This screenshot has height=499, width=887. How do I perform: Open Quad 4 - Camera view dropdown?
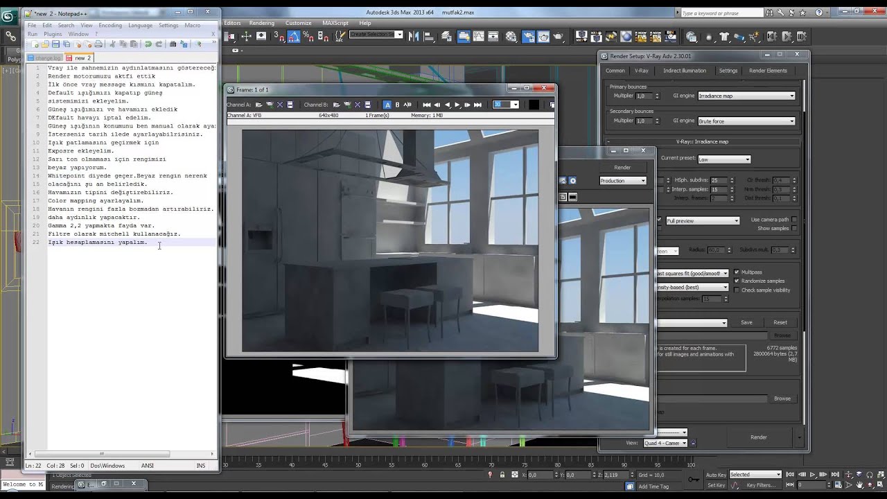(665, 443)
